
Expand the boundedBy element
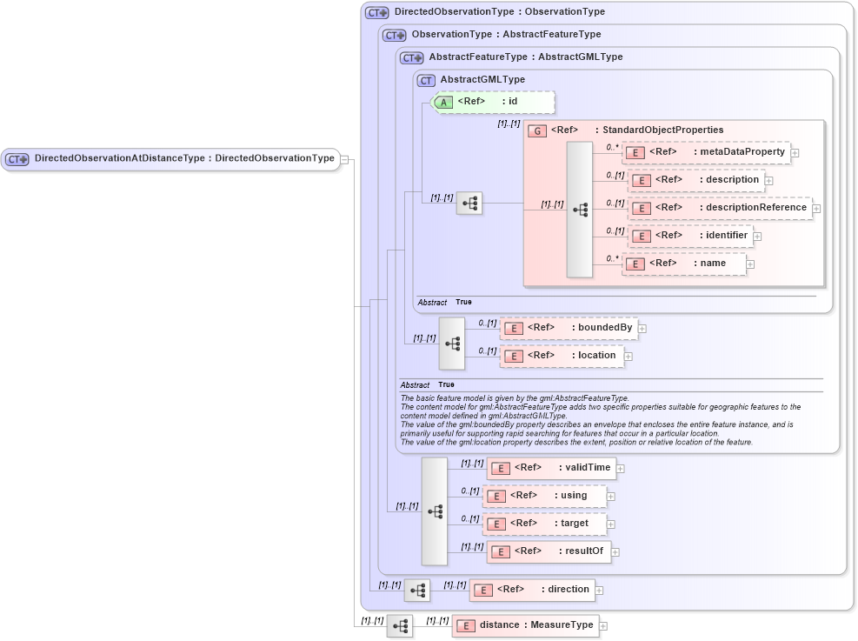click(x=642, y=329)
